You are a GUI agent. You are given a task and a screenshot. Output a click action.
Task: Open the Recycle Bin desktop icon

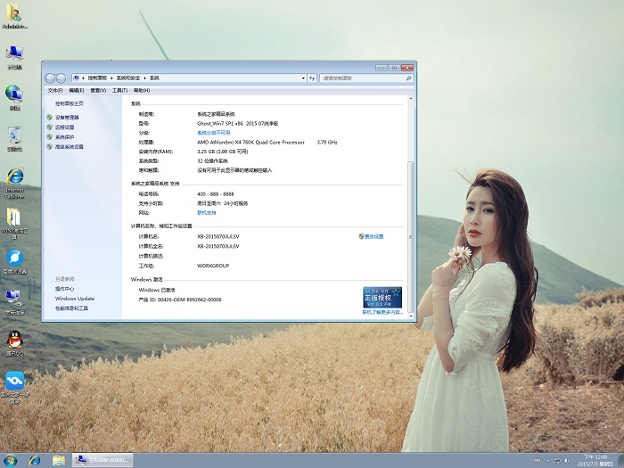coord(15,136)
